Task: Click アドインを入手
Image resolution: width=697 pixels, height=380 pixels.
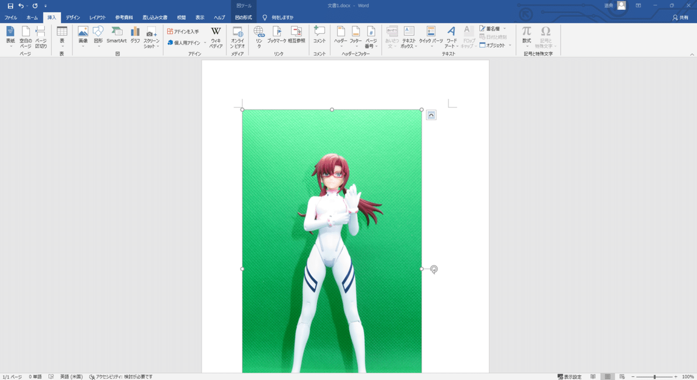Action: pos(183,31)
